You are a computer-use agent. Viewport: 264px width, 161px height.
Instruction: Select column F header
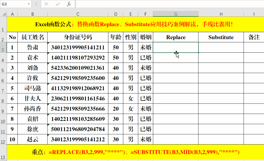[x=146, y=14]
